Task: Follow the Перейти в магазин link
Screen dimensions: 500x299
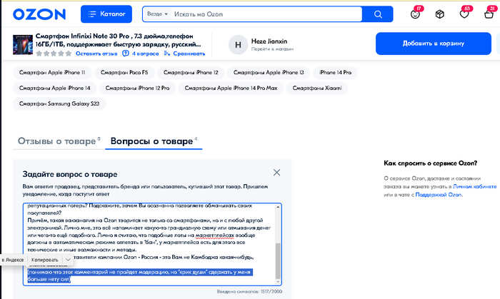Action: [272, 49]
